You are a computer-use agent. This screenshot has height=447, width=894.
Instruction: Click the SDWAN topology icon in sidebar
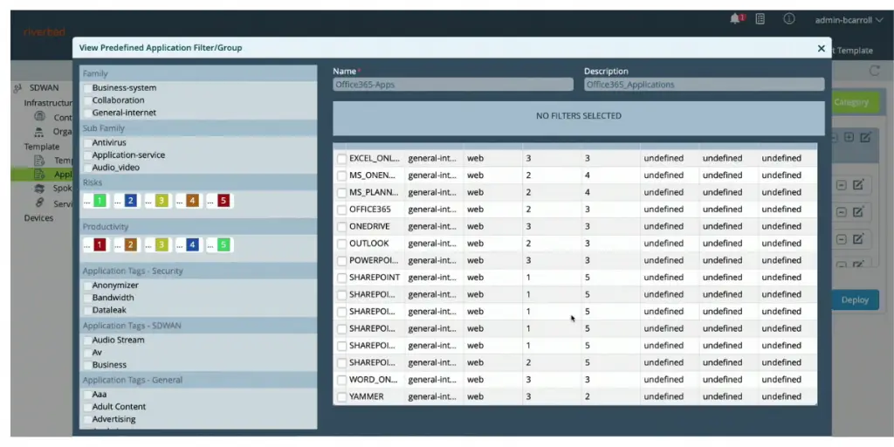[x=17, y=88]
